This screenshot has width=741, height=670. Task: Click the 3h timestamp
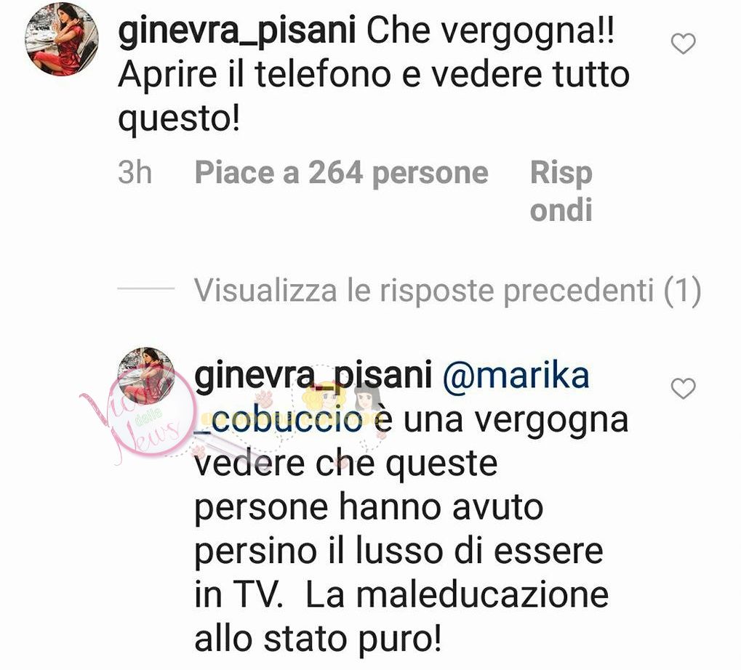tap(135, 172)
